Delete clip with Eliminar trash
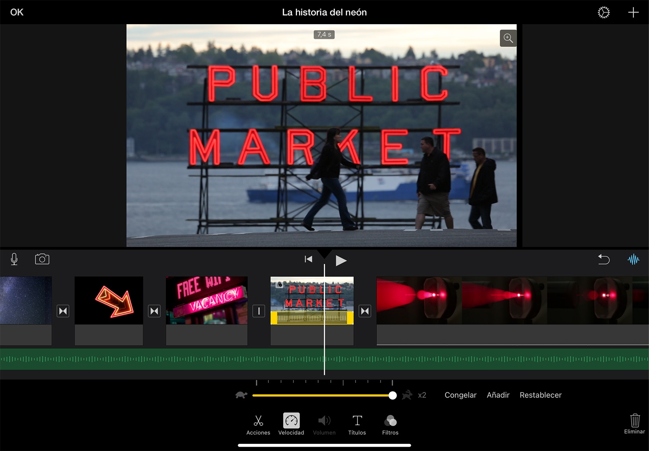The height and width of the screenshot is (451, 649). 635,424
